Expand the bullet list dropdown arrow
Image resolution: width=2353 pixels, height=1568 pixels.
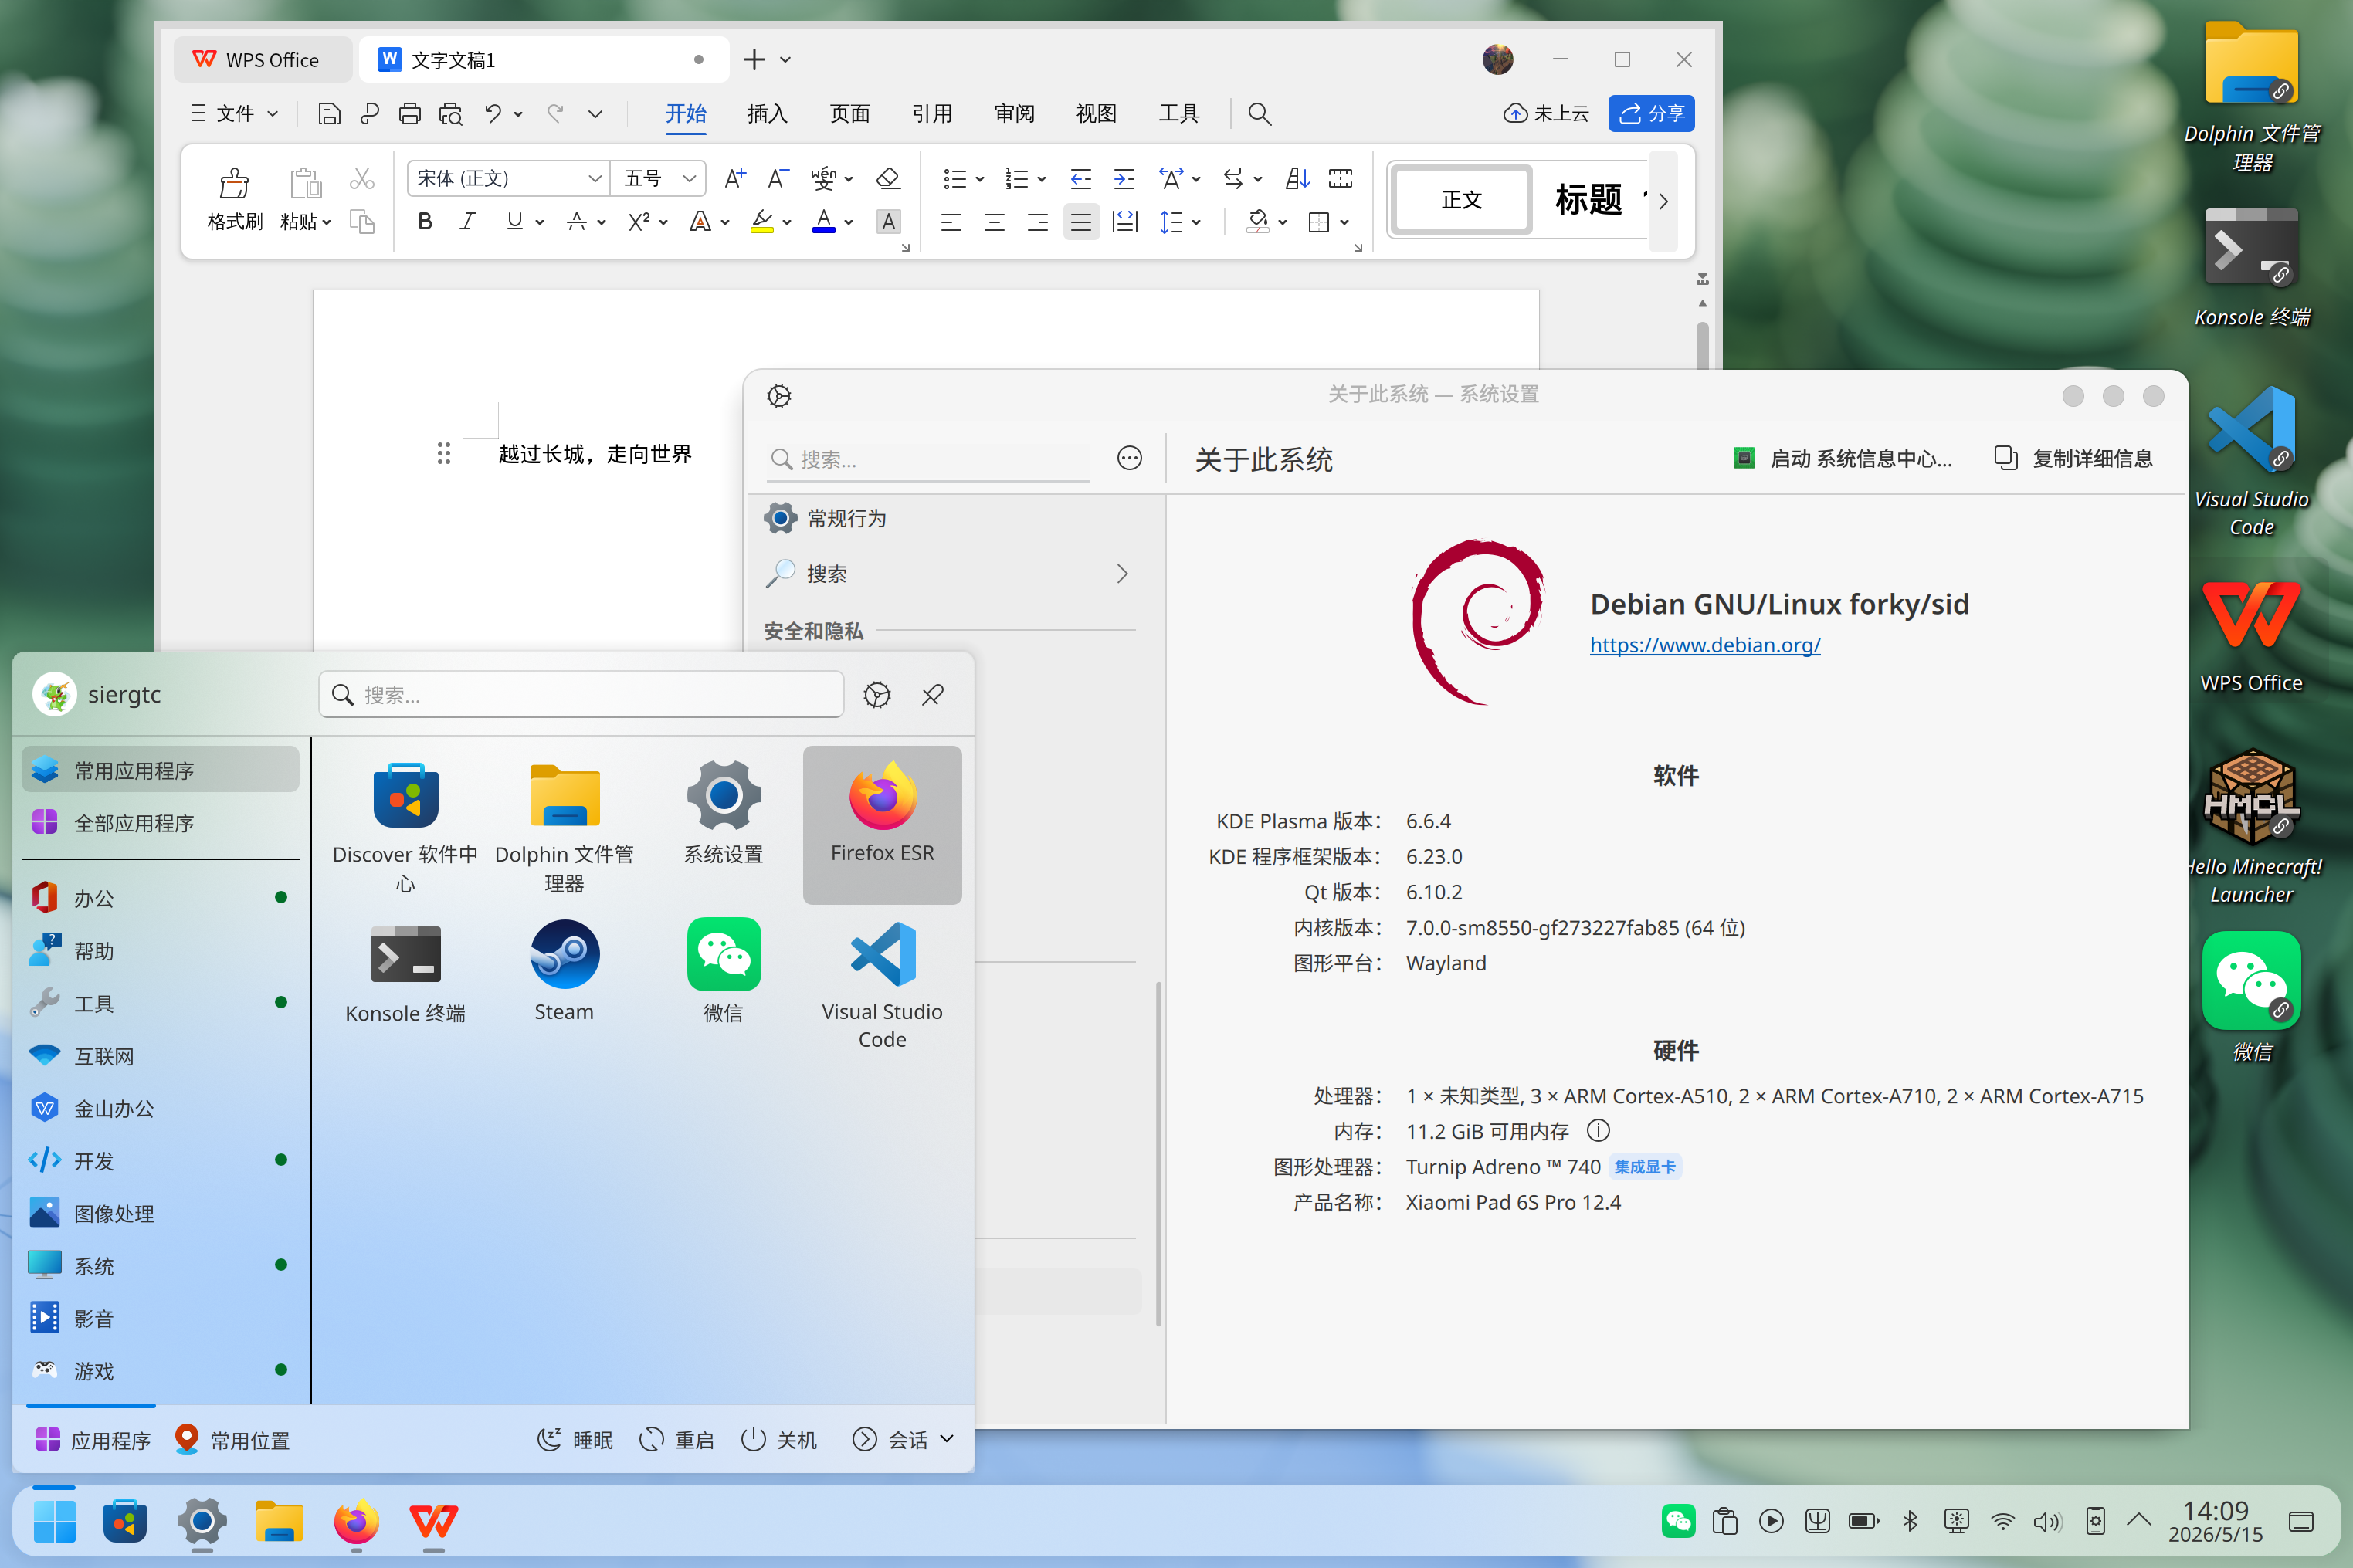point(980,180)
